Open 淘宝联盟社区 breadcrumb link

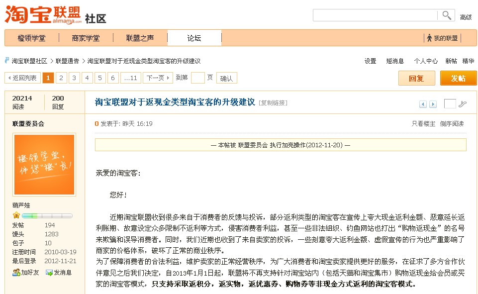[29, 61]
